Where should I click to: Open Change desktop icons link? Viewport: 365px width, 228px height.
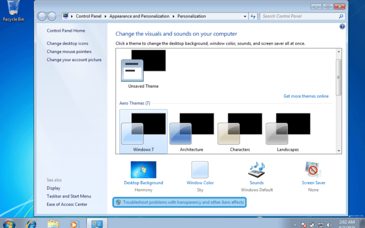click(x=68, y=43)
